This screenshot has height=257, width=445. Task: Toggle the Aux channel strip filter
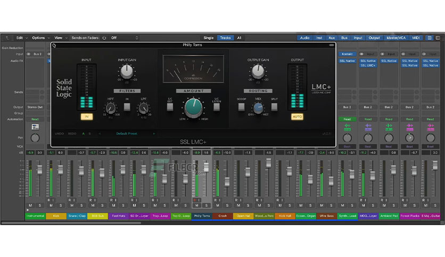pos(332,38)
